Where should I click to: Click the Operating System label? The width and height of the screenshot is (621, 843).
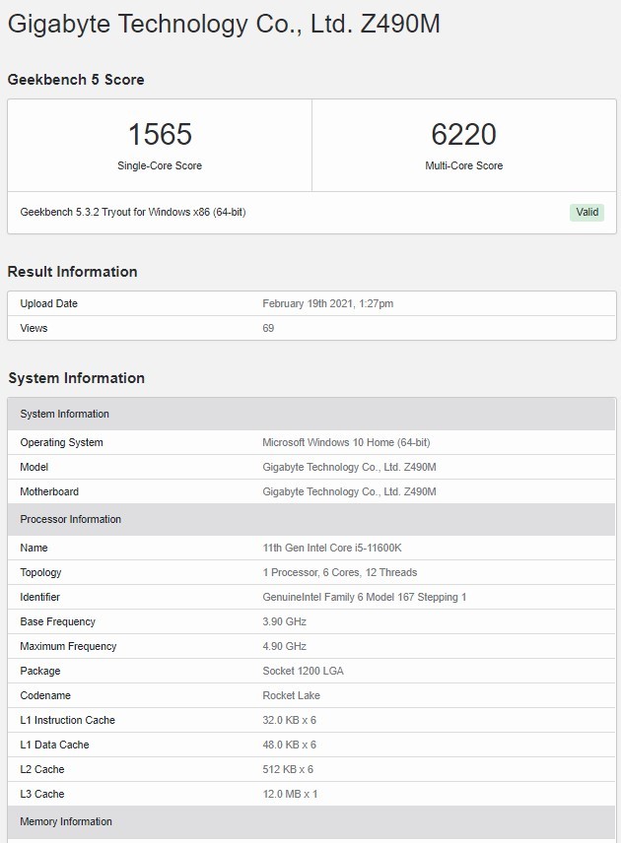(x=61, y=442)
